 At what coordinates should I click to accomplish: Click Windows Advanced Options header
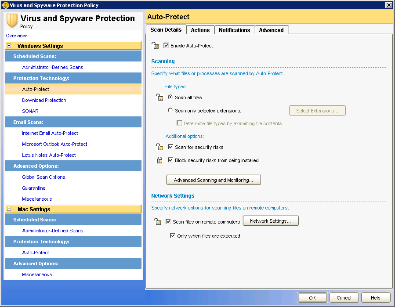point(73,166)
